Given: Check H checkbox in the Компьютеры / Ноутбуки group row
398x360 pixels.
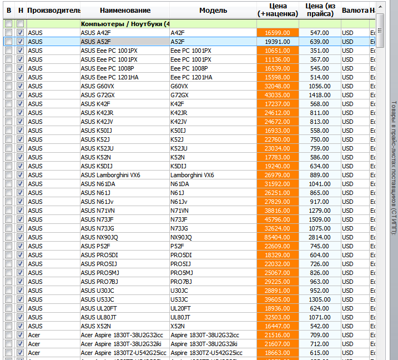Looking at the screenshot, I should [21, 24].
